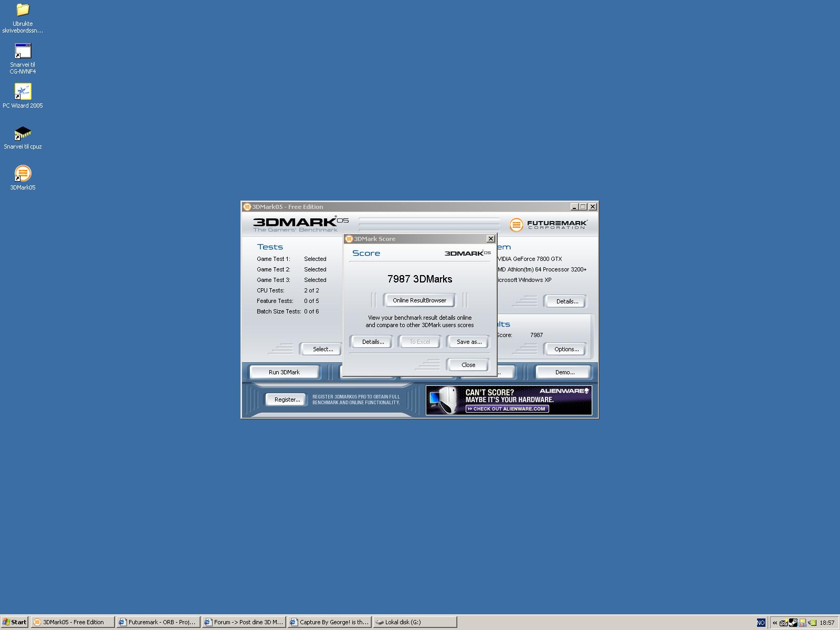This screenshot has width=840, height=630.
Task: Click the 3DMark05 title bar app icon
Action: tap(247, 207)
